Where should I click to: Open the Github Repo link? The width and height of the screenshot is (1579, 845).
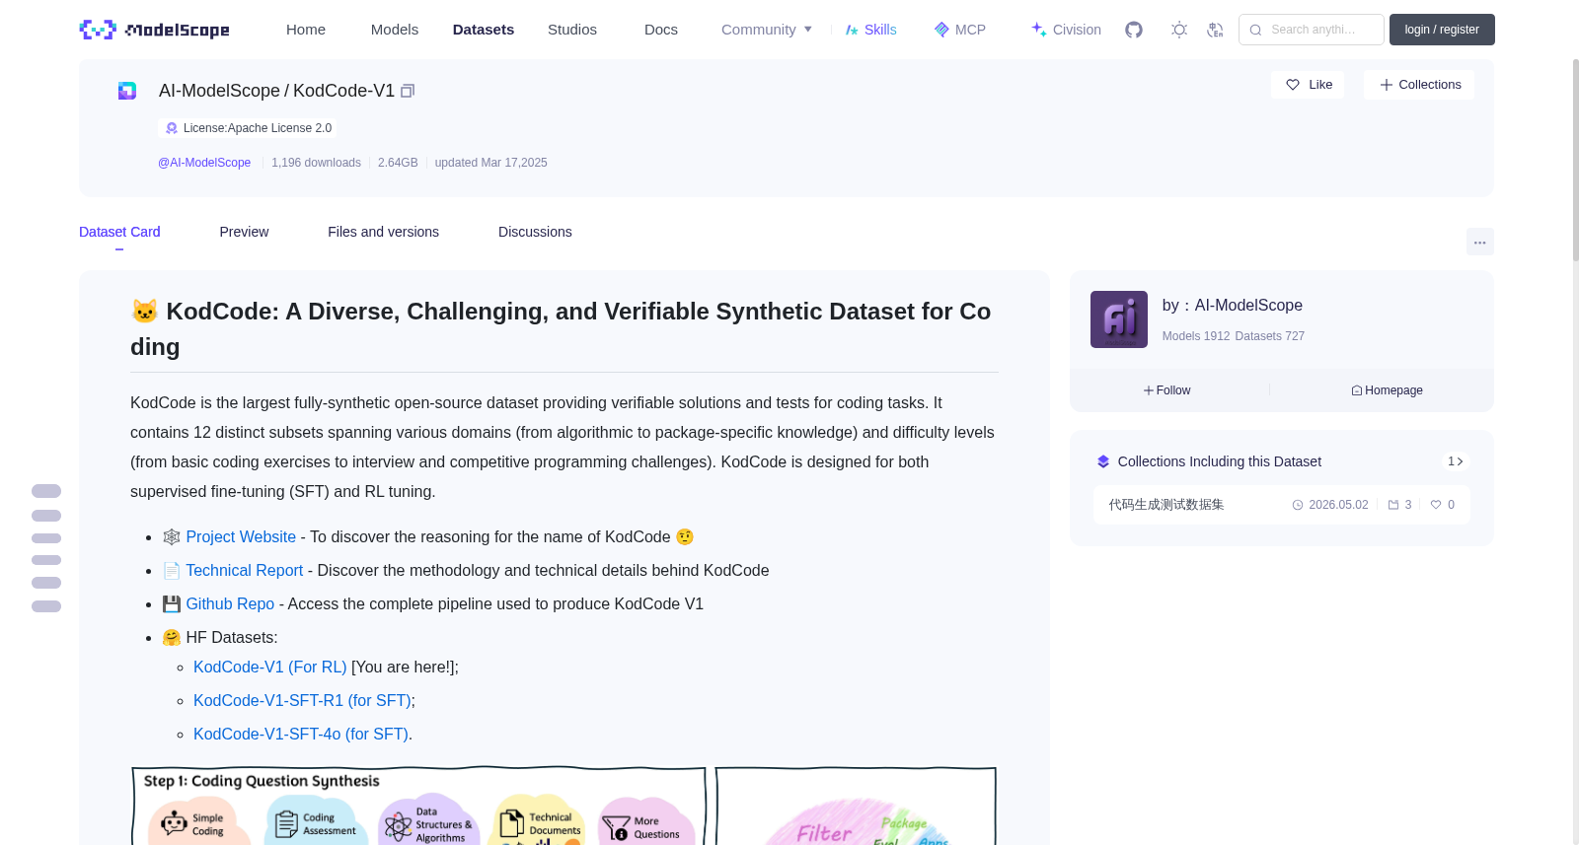click(230, 603)
